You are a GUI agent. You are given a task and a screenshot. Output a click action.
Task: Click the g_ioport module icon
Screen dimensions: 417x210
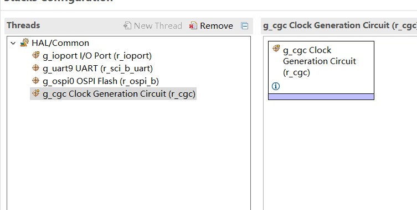point(35,55)
